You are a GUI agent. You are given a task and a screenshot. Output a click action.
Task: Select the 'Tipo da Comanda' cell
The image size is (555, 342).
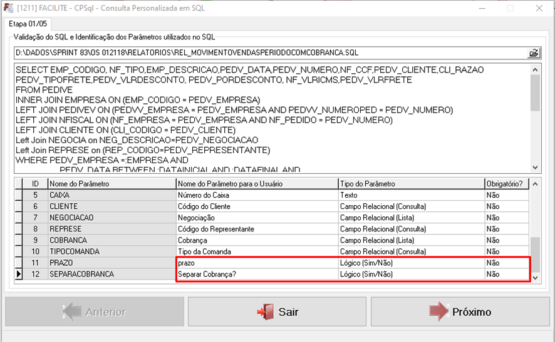point(256,251)
